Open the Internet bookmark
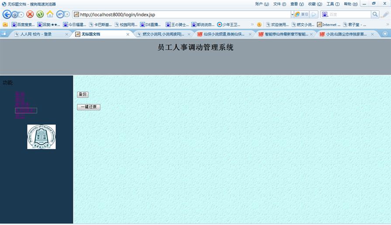391x225 pixels. [x=329, y=24]
